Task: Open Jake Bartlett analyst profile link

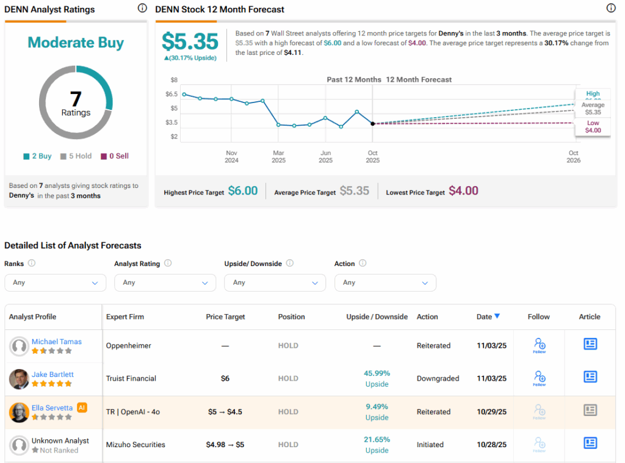Action: click(54, 374)
